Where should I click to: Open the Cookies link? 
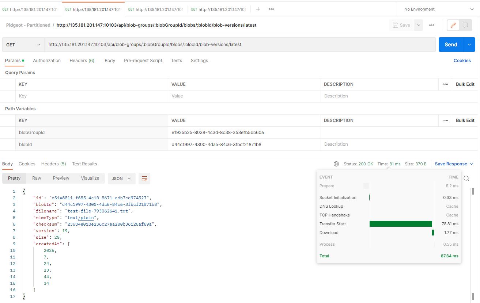point(462,61)
